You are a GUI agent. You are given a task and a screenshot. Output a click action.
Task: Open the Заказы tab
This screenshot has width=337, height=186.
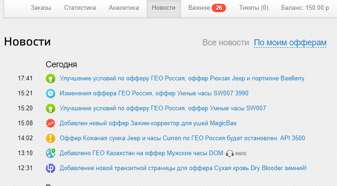[41, 8]
